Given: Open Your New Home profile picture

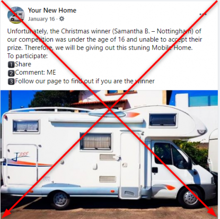Looking at the screenshot, I should (x=16, y=15).
